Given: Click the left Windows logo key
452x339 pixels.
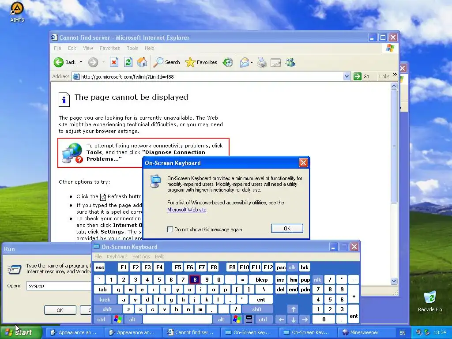Looking at the screenshot, I should pos(117,320).
